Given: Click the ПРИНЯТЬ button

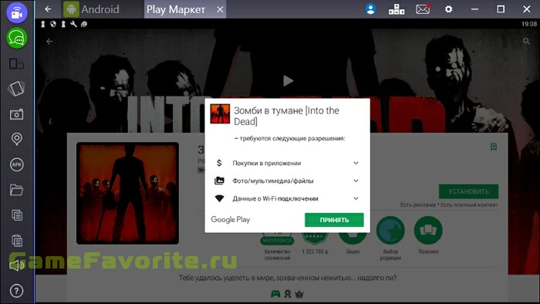Looking at the screenshot, I should click(334, 220).
